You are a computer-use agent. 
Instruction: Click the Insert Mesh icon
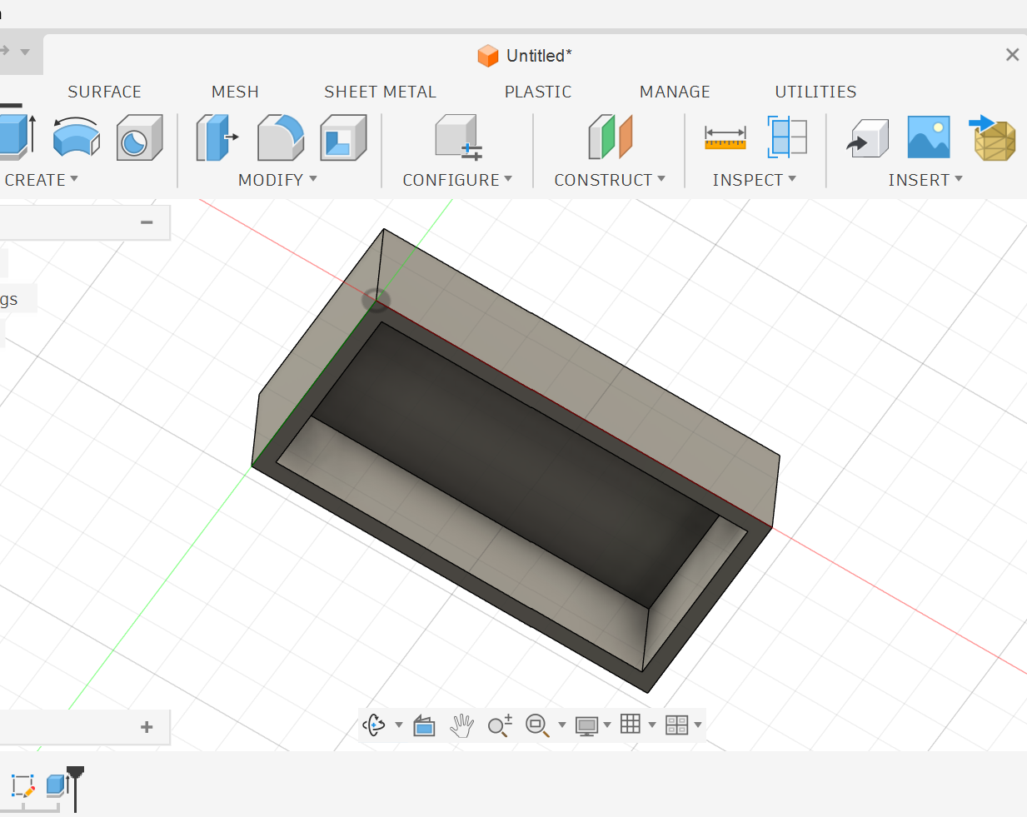(993, 137)
